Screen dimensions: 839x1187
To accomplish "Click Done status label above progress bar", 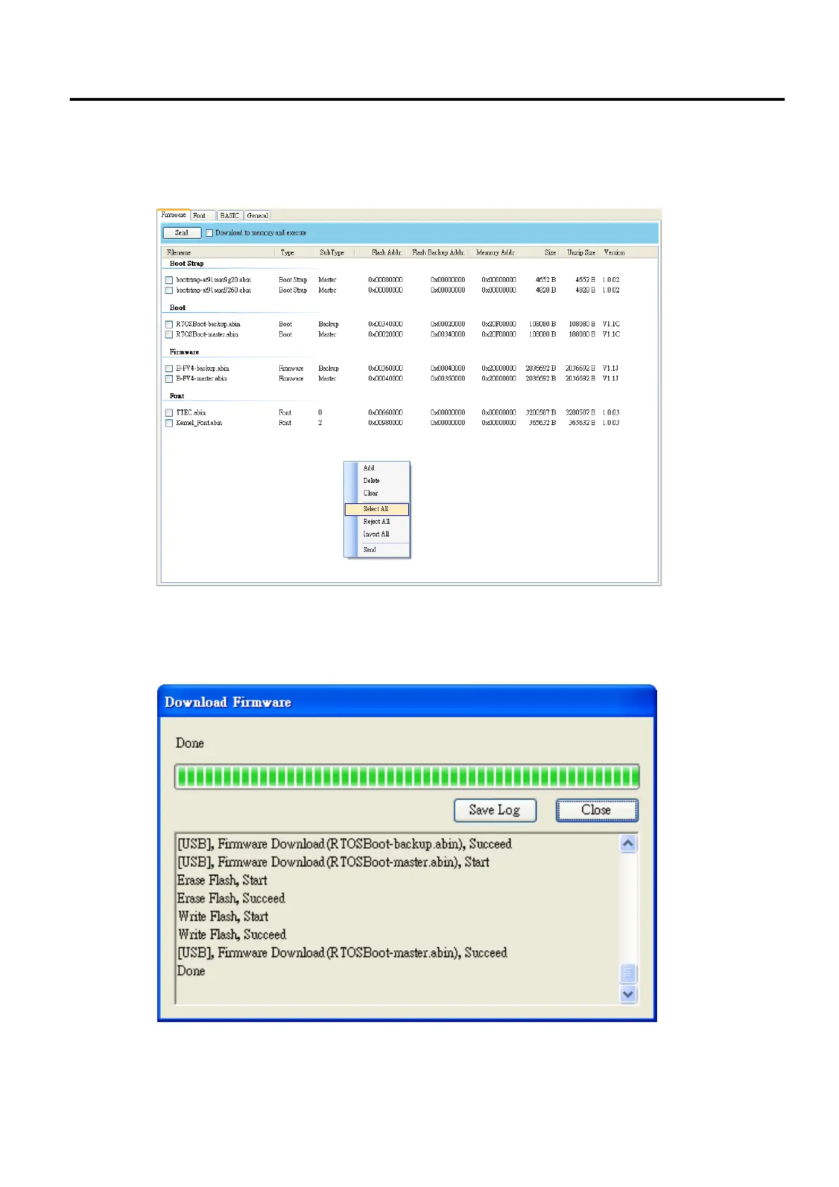I will (x=190, y=743).
